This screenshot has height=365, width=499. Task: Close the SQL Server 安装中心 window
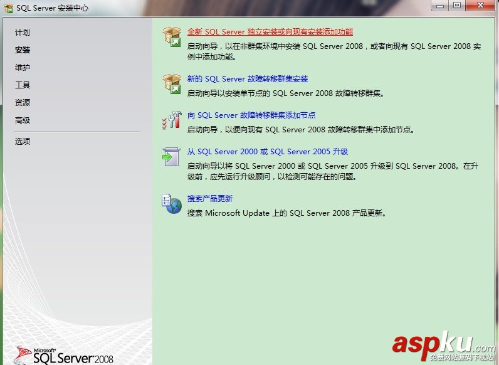pyautogui.click(x=480, y=6)
